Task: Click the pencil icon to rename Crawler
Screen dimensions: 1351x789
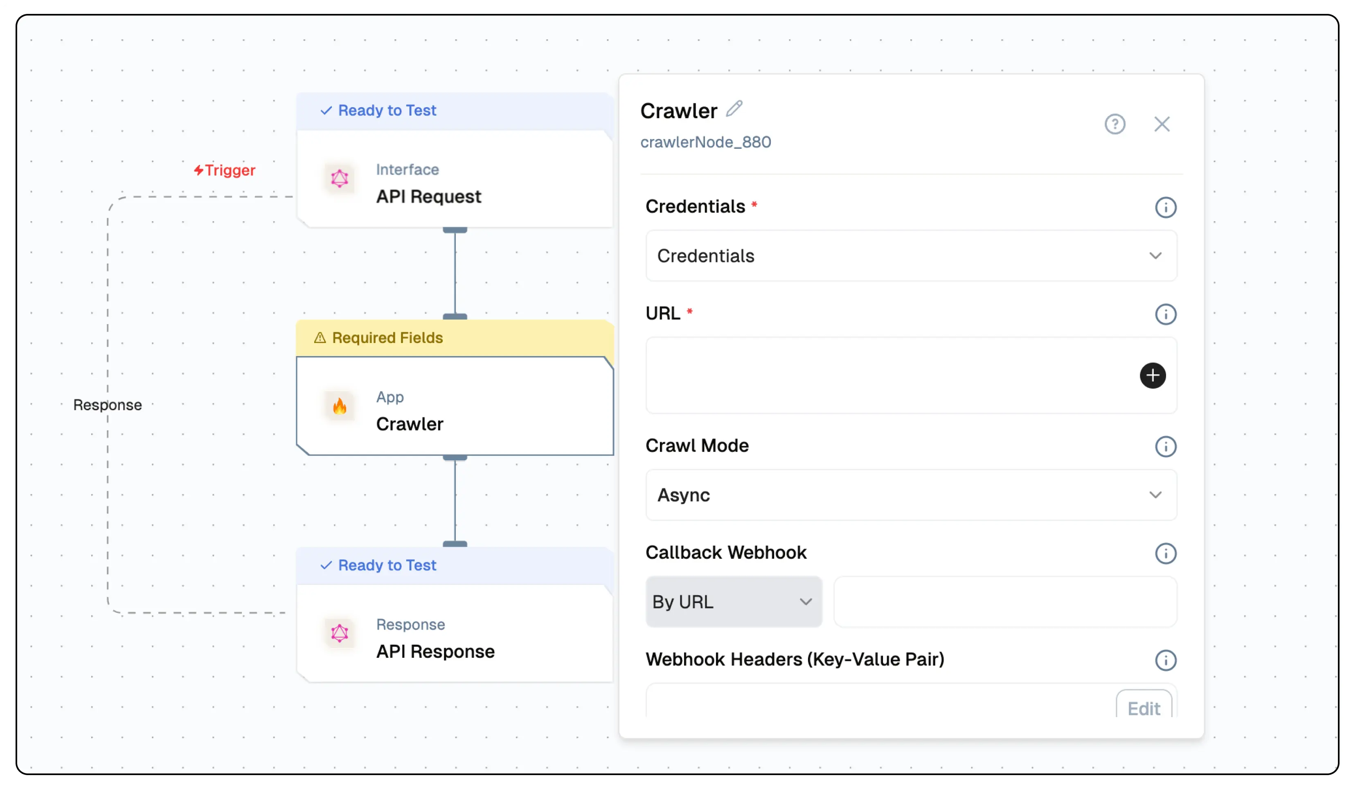Action: coord(734,109)
